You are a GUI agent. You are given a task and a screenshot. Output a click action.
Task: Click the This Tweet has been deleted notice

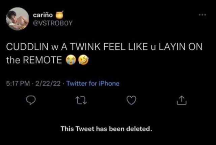coord(107,129)
